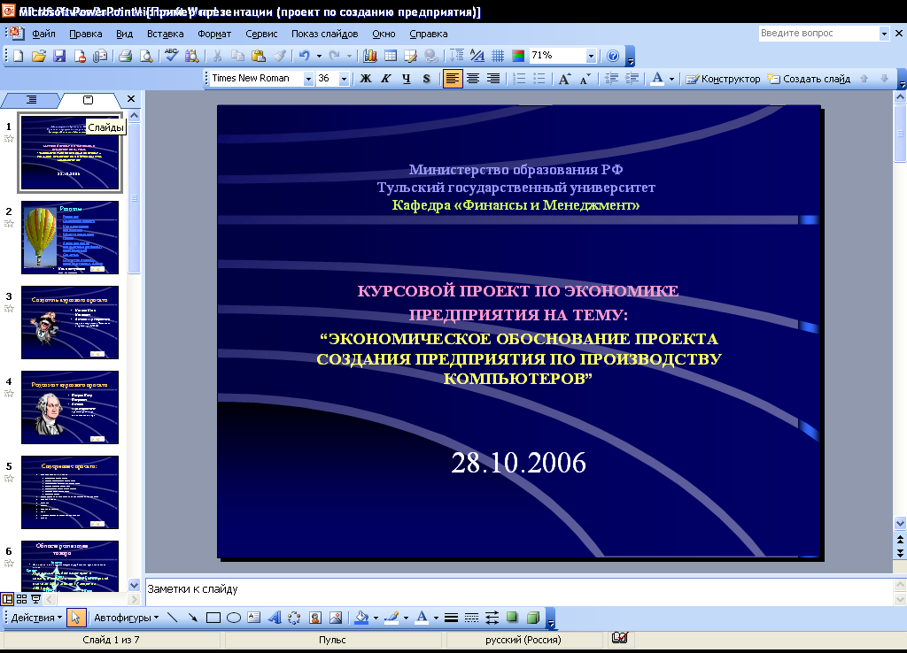Image resolution: width=907 pixels, height=653 pixels.
Task: Open the Введите вопрос dropdown arrow
Action: click(x=884, y=34)
